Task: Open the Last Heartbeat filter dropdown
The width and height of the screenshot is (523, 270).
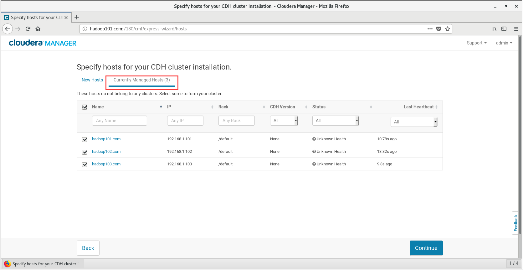Action: click(x=414, y=122)
